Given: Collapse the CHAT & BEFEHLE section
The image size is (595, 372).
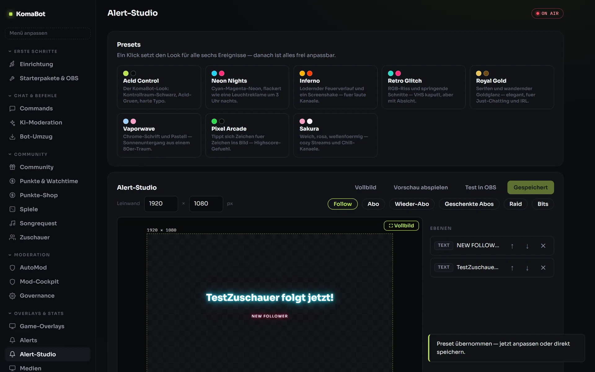Looking at the screenshot, I should (x=33, y=96).
